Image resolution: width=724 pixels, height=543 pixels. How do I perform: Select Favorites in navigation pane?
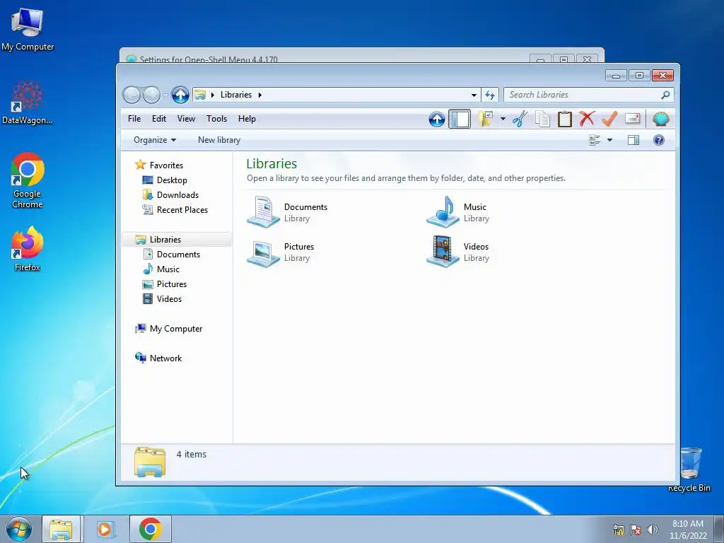coord(158,165)
